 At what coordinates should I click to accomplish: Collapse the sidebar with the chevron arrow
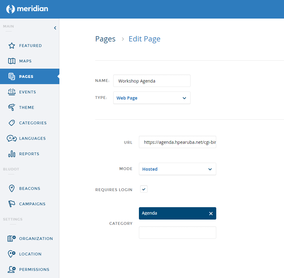coord(55,28)
